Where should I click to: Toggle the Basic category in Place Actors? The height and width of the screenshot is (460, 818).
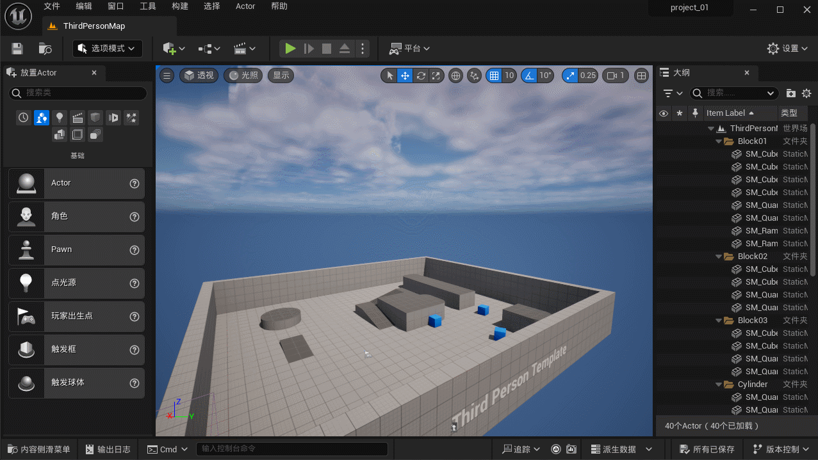(x=42, y=118)
